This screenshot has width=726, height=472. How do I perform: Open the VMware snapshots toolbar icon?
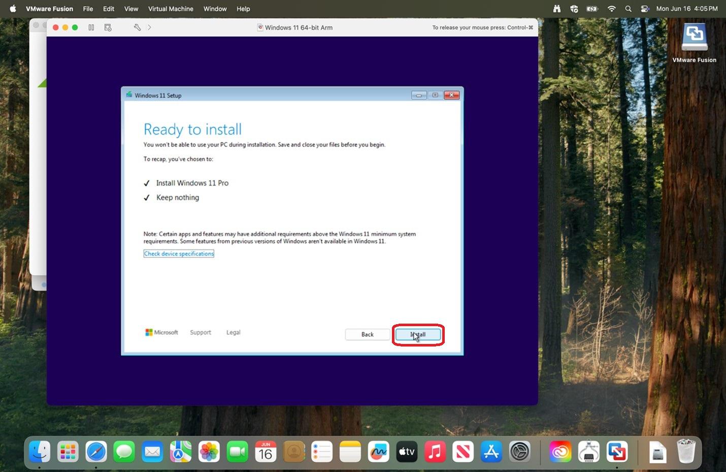click(x=108, y=27)
